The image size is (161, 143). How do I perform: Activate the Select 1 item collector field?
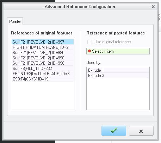point(118,51)
